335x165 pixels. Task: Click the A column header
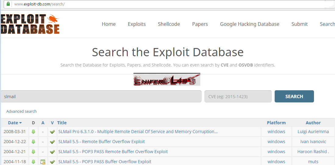click(x=43, y=123)
